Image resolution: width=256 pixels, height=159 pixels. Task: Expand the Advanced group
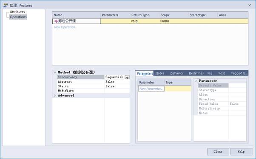pos(55,95)
